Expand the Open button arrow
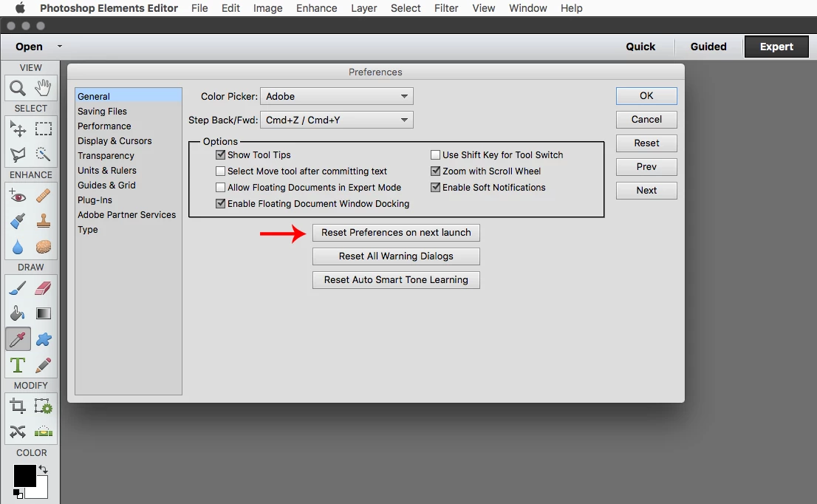 pos(60,47)
